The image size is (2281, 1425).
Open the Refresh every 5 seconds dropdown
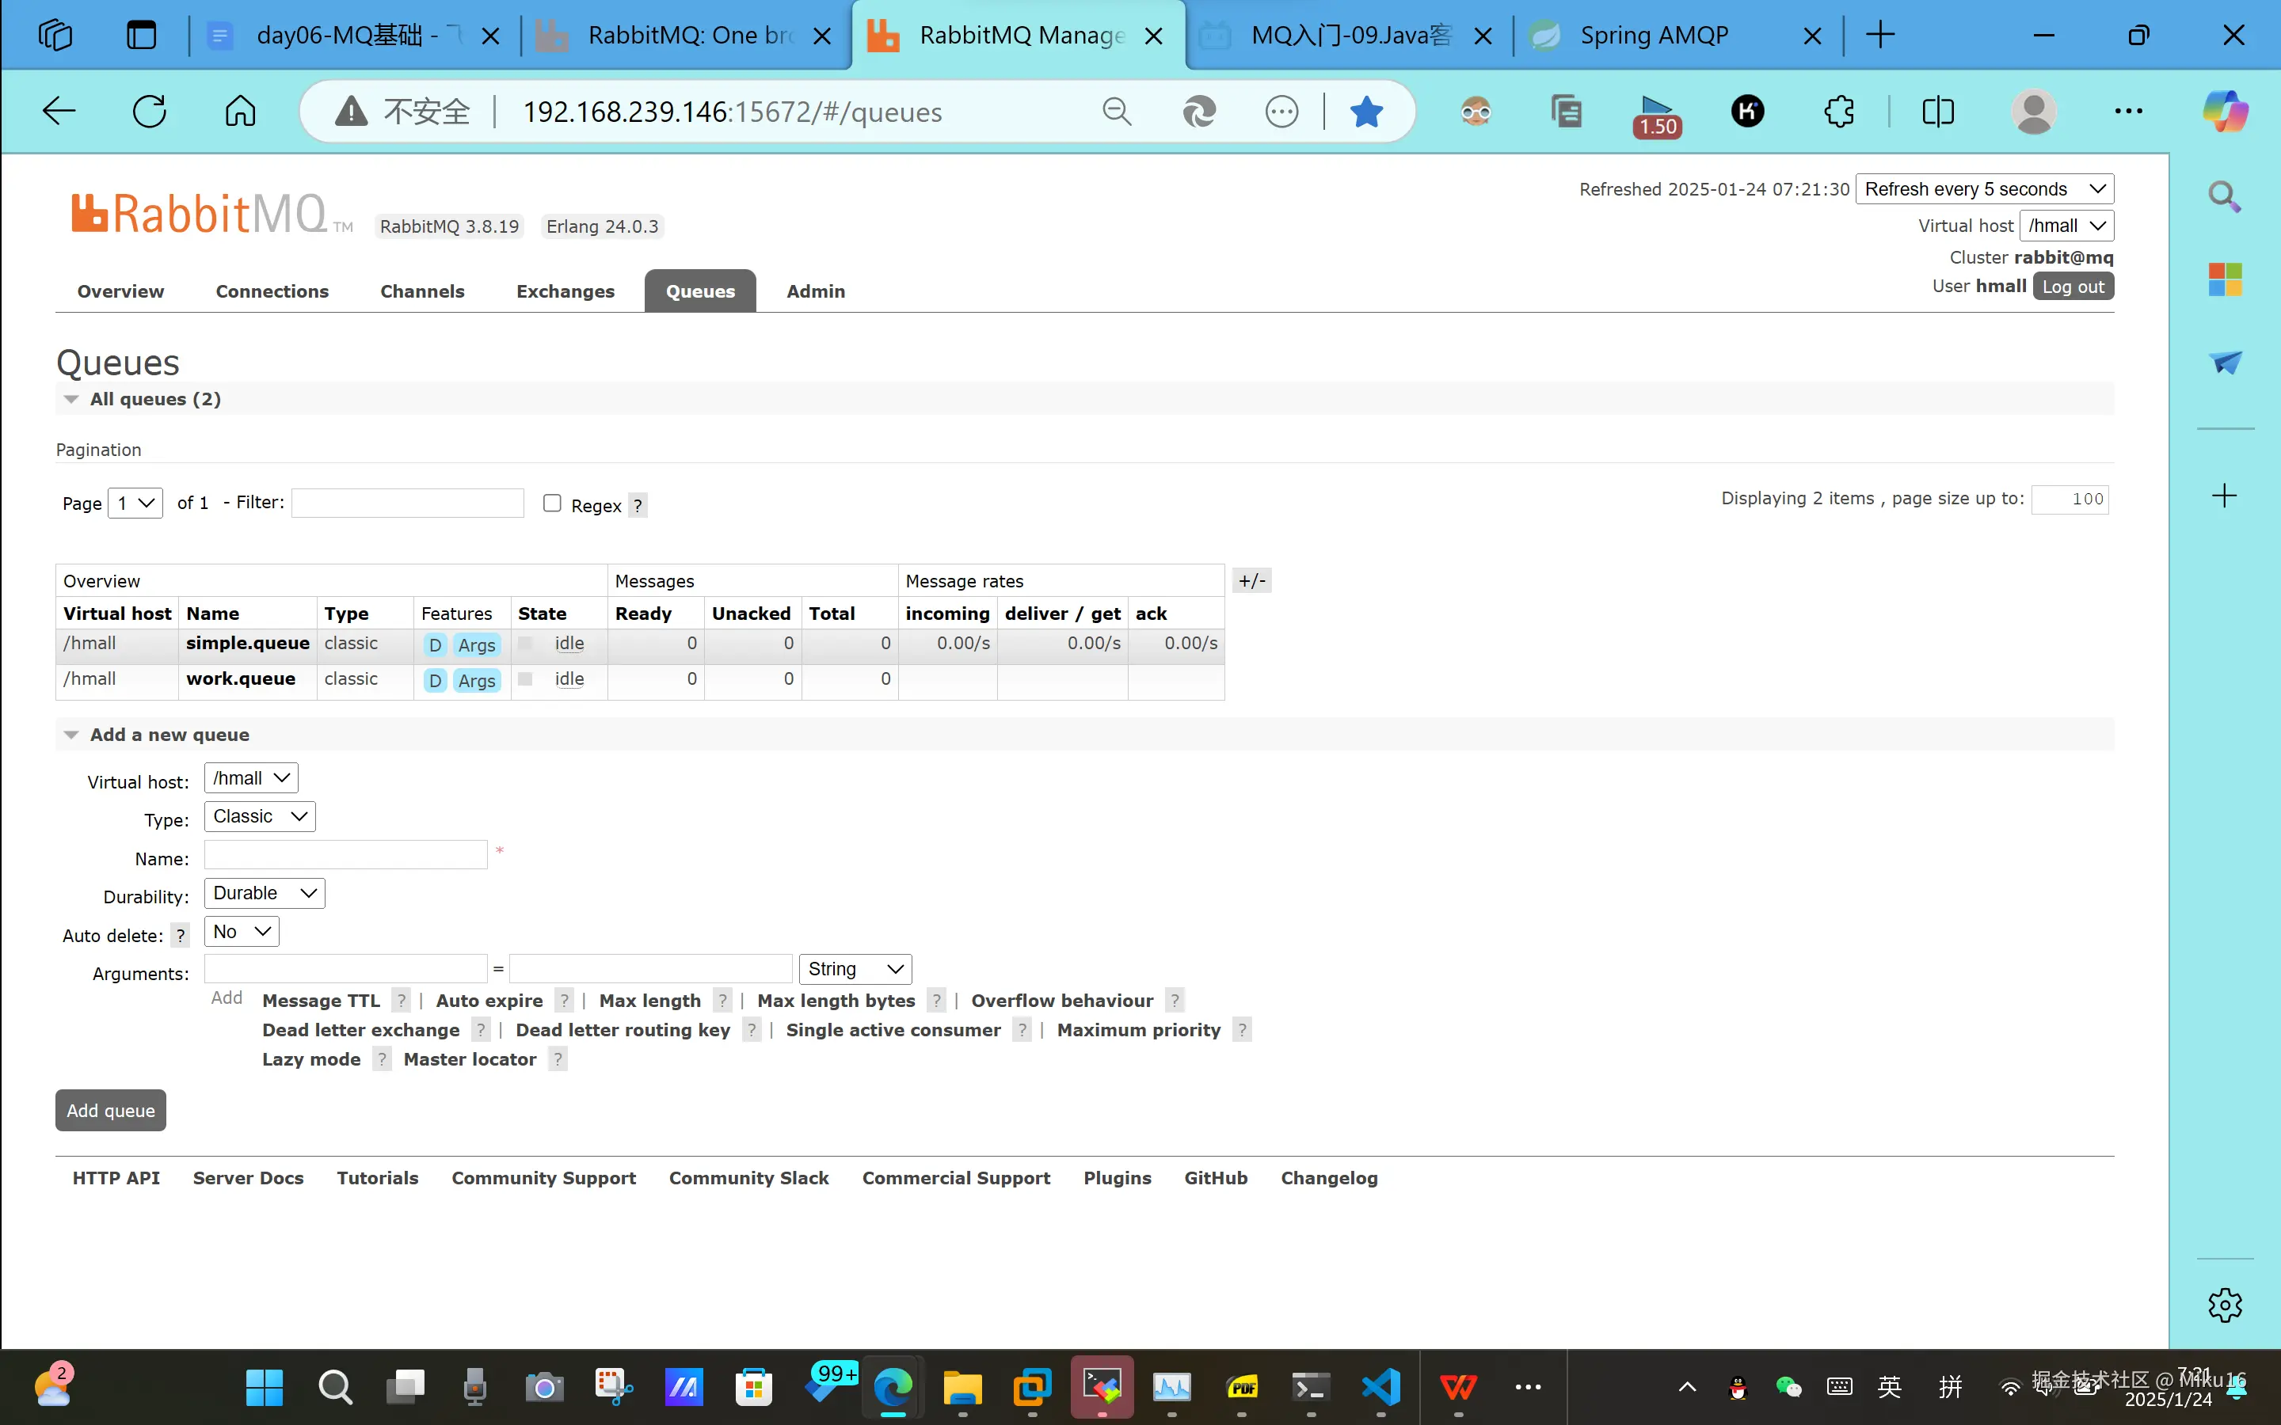(1984, 188)
